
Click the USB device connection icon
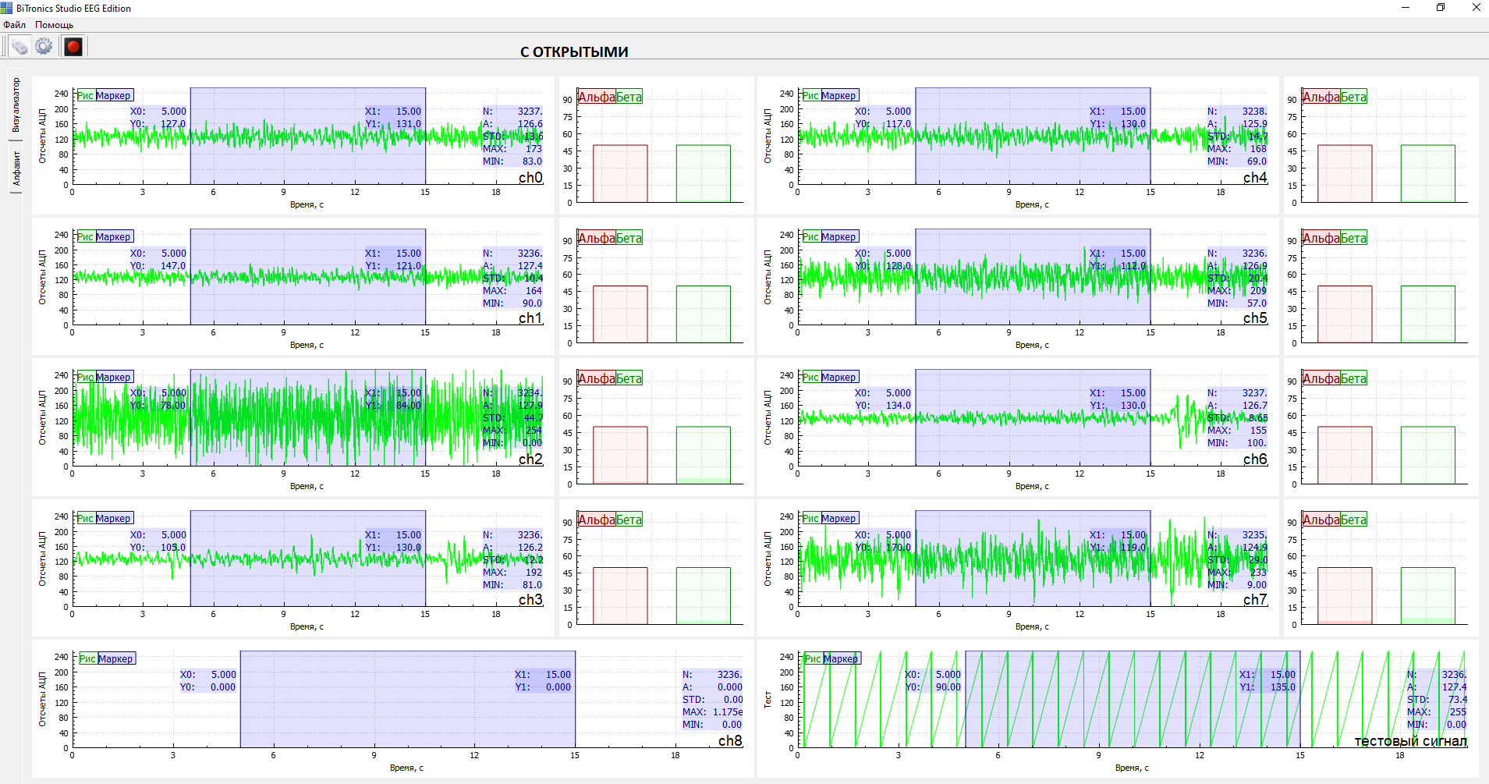19,47
